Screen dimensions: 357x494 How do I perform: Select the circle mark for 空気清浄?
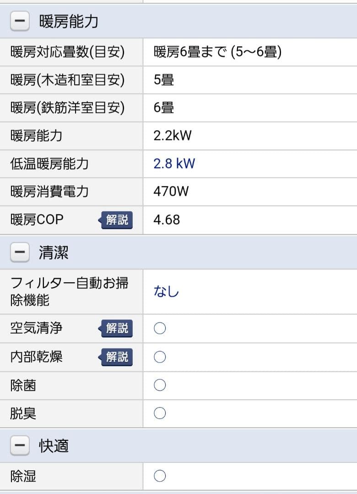pos(159,328)
